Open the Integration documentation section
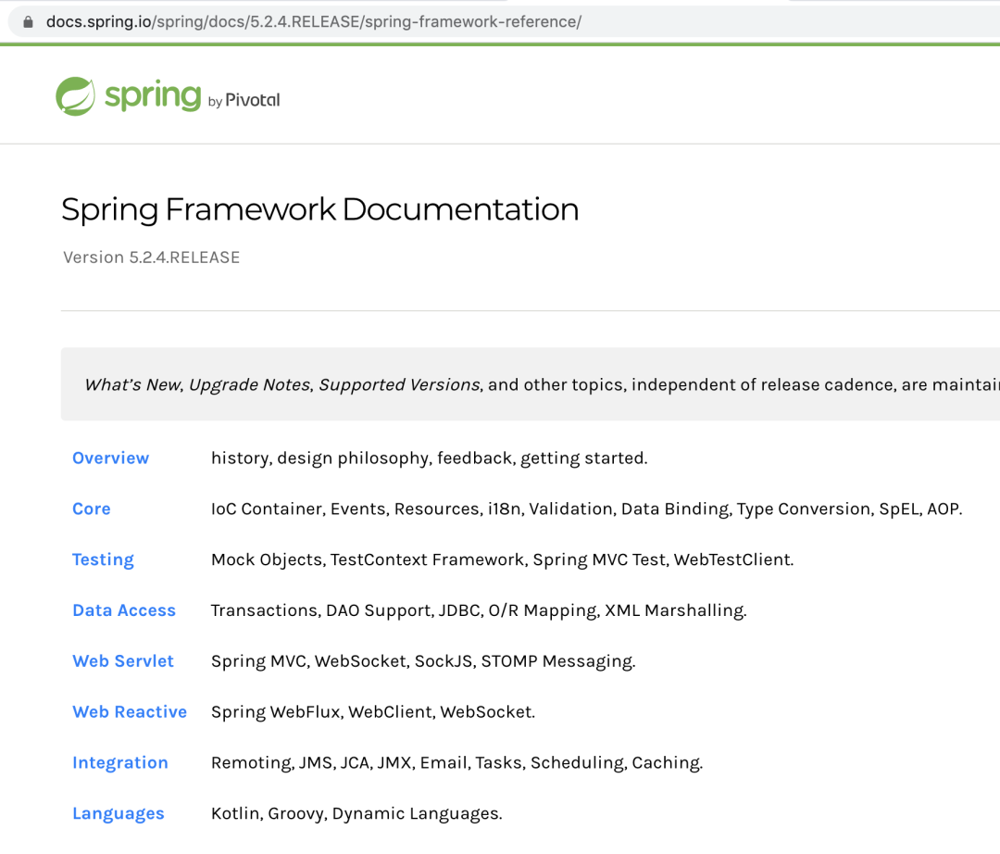Screen dimensions: 1000x854 pyautogui.click(x=120, y=762)
